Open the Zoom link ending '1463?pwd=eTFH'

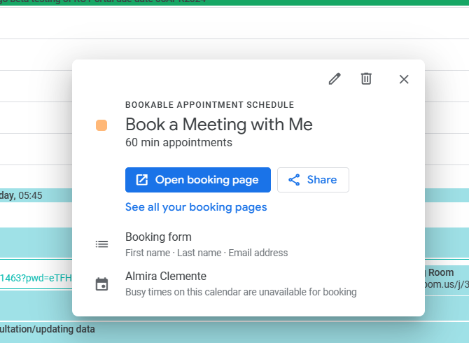pyautogui.click(x=36, y=278)
